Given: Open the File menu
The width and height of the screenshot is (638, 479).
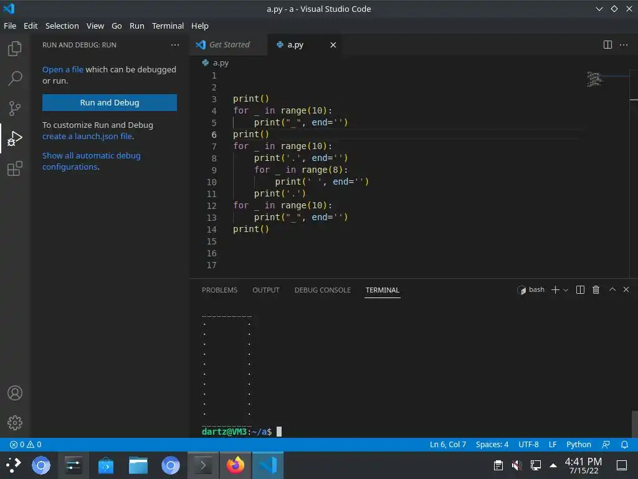Looking at the screenshot, I should (x=10, y=26).
